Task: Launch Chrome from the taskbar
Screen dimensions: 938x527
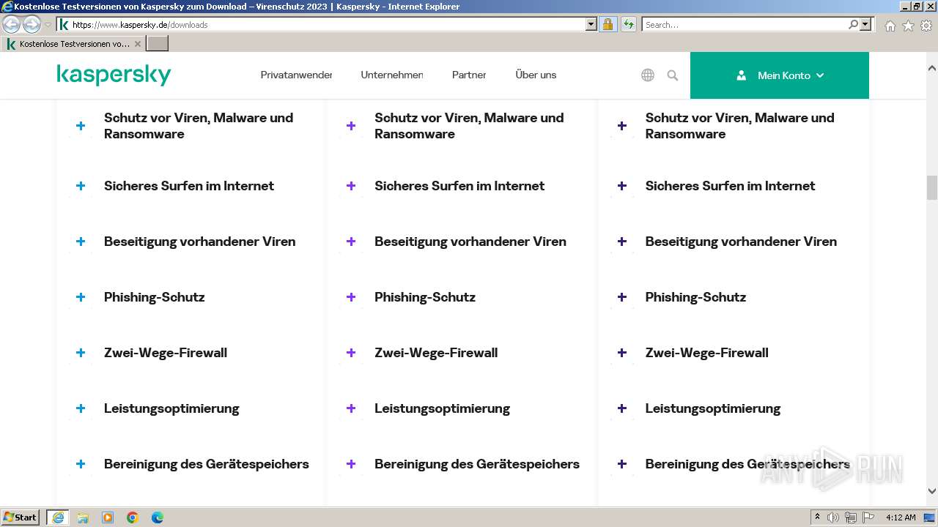Action: tap(133, 517)
